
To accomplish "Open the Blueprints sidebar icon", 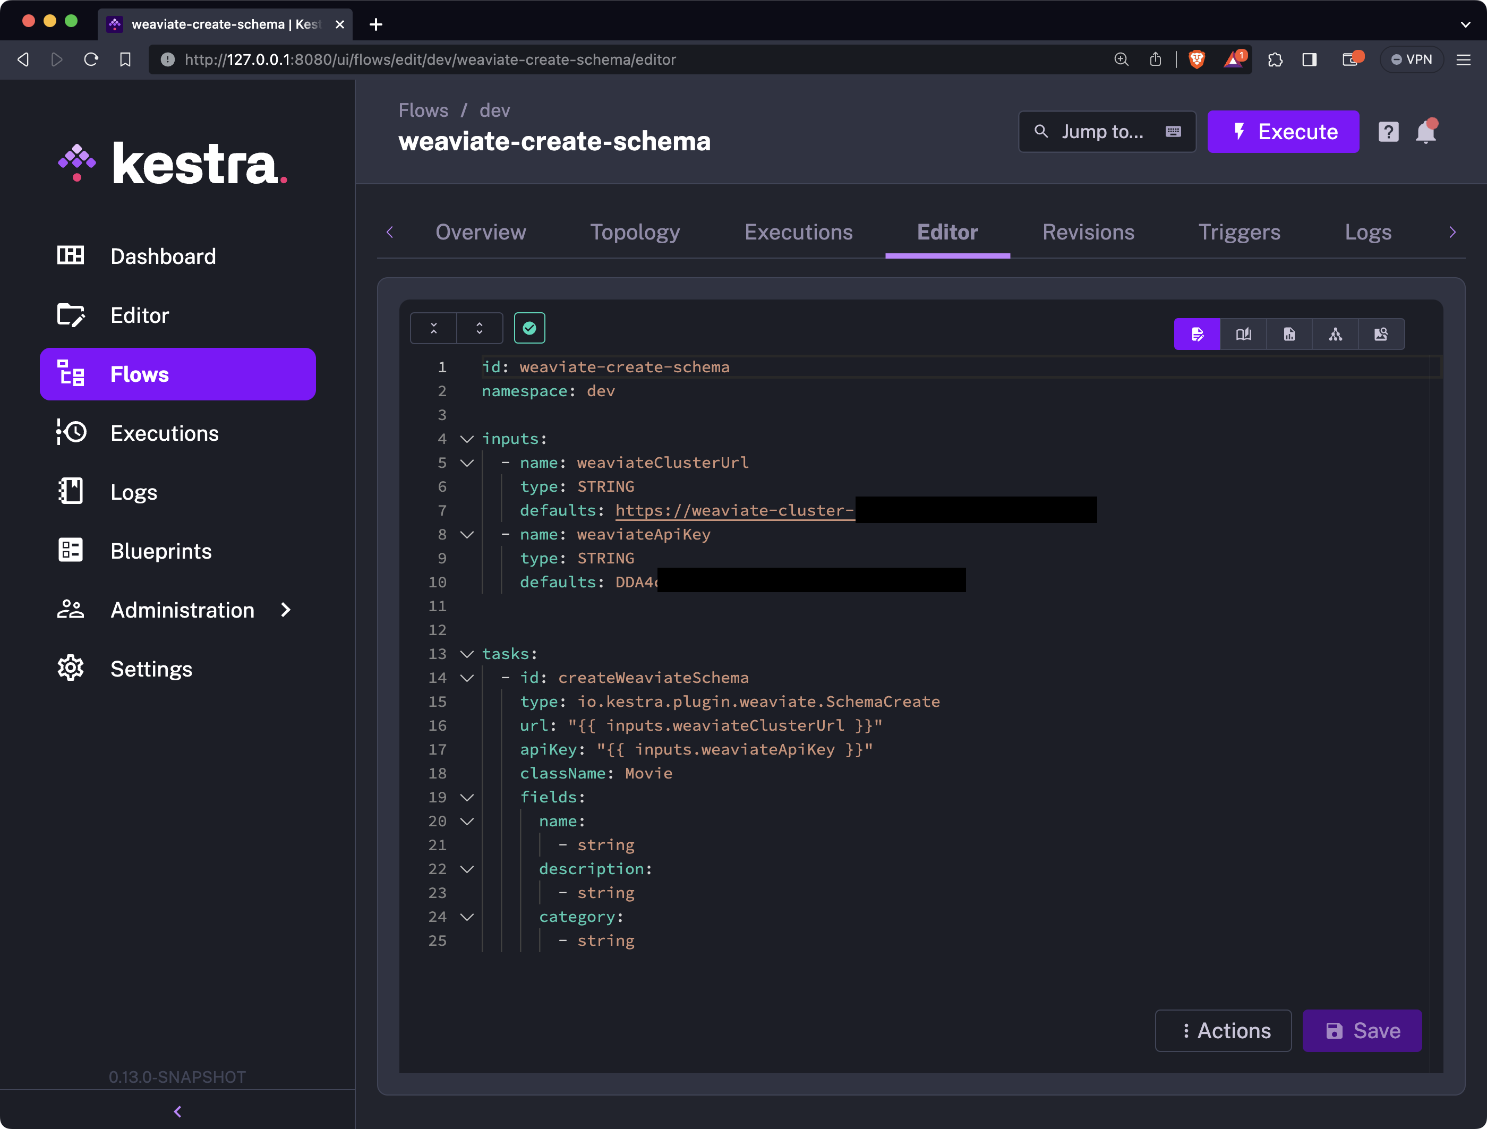I will (x=71, y=550).
